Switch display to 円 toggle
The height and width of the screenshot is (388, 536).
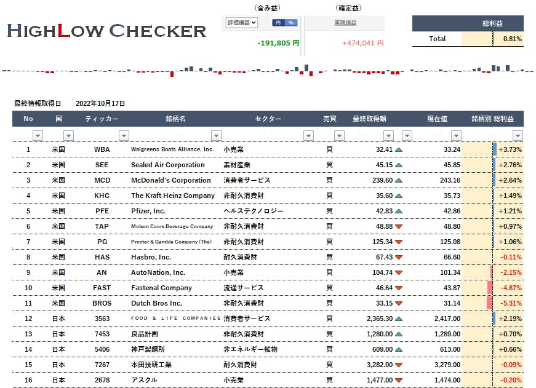[278, 23]
